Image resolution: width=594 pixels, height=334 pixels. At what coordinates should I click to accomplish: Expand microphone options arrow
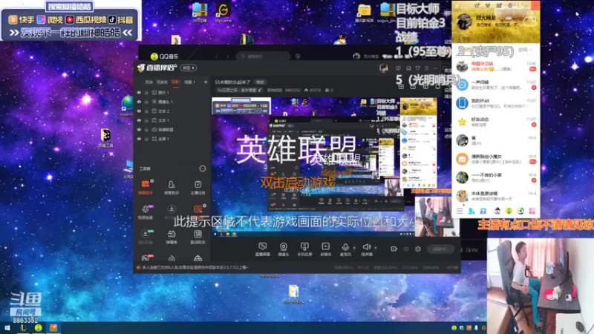coord(354,248)
